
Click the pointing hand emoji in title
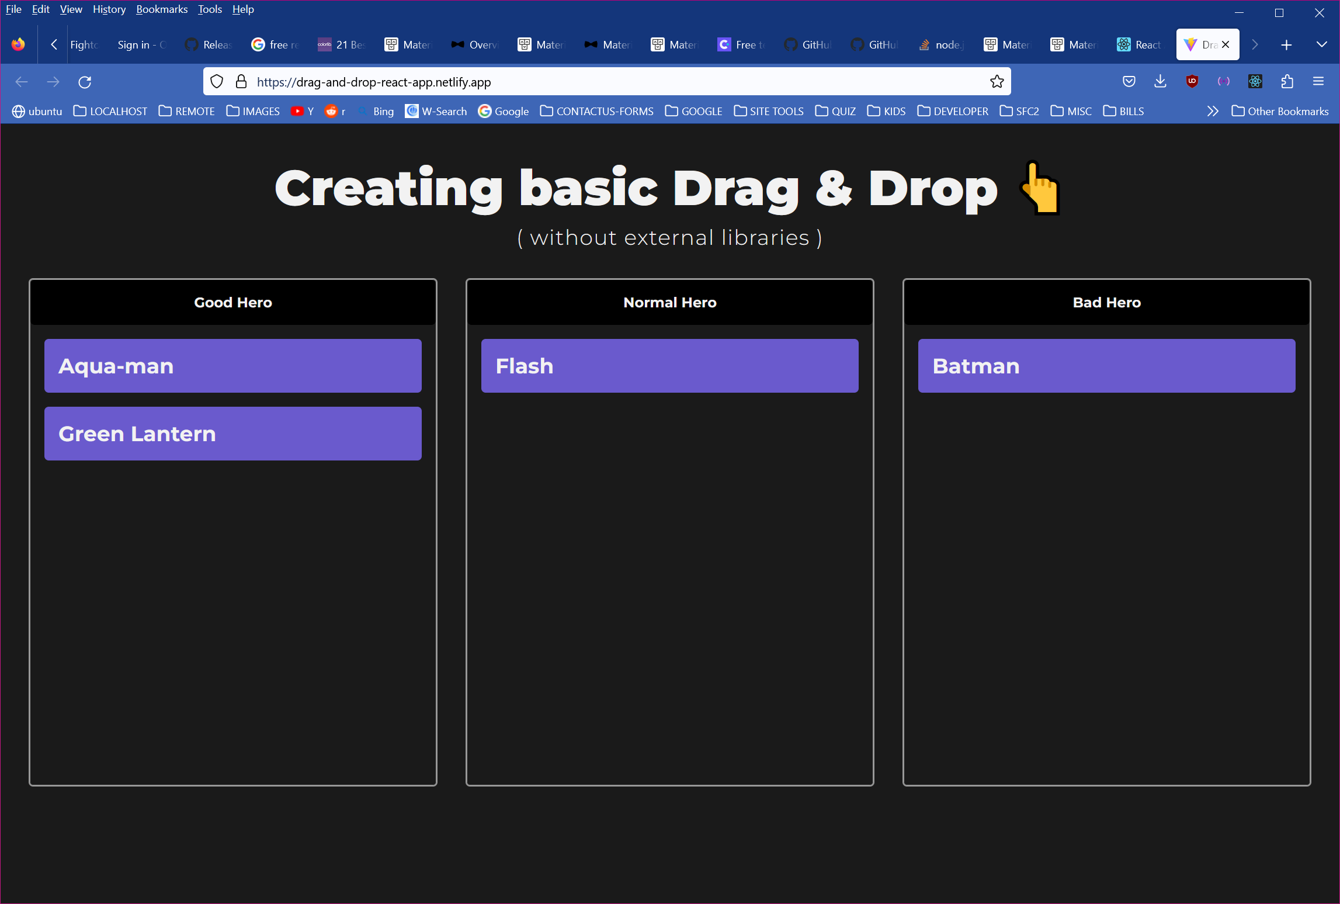pos(1039,188)
